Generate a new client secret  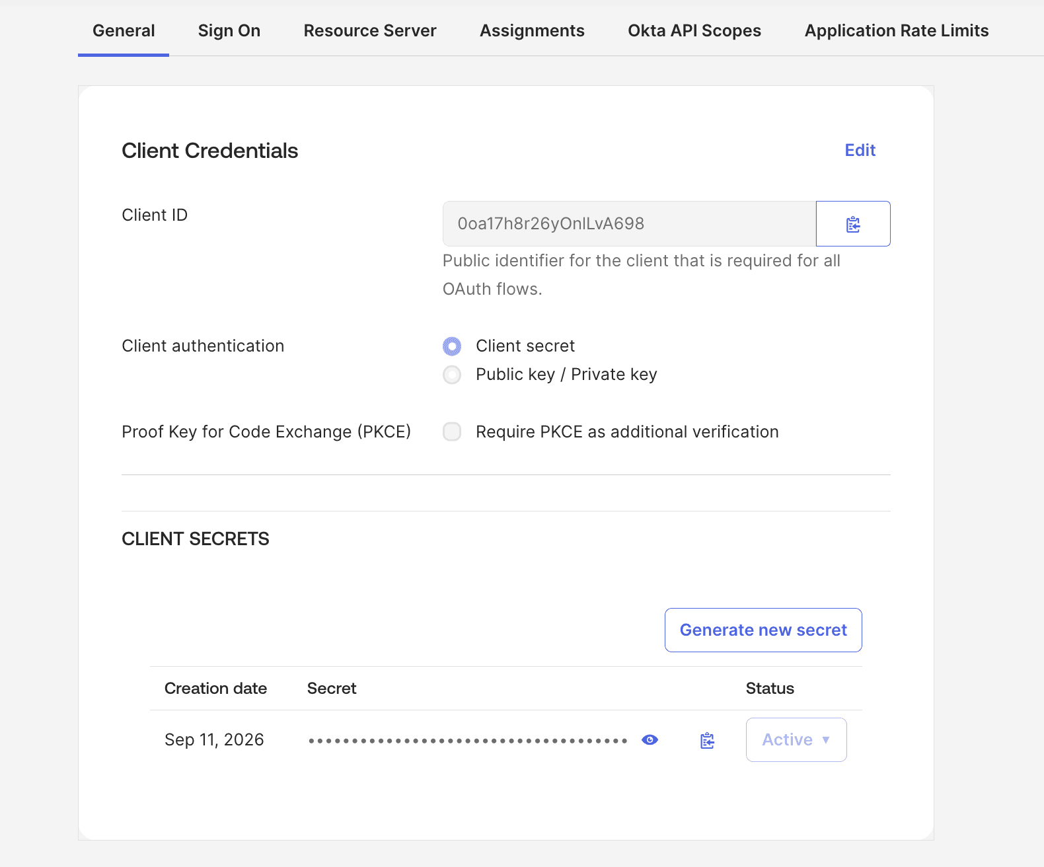tap(763, 630)
